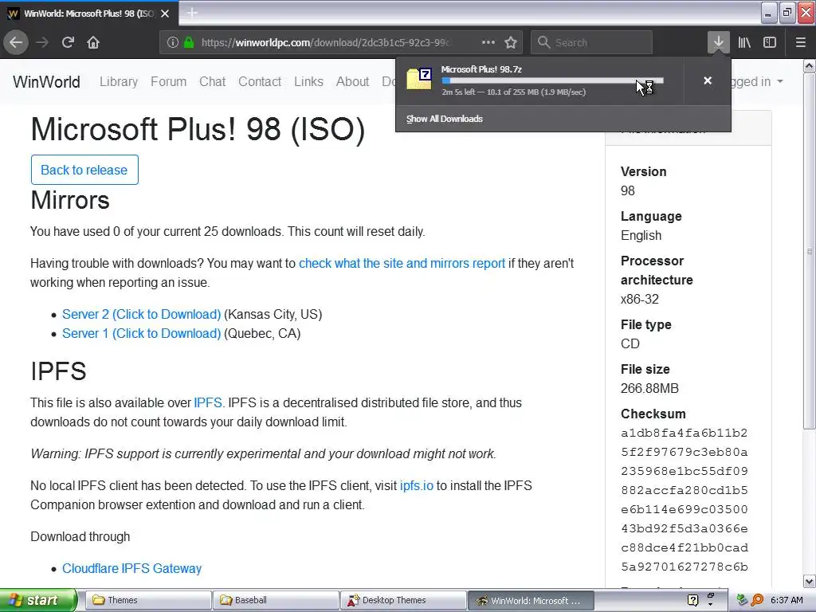Click the Processor architecture value x86-32
The width and height of the screenshot is (816, 612).
tap(640, 300)
